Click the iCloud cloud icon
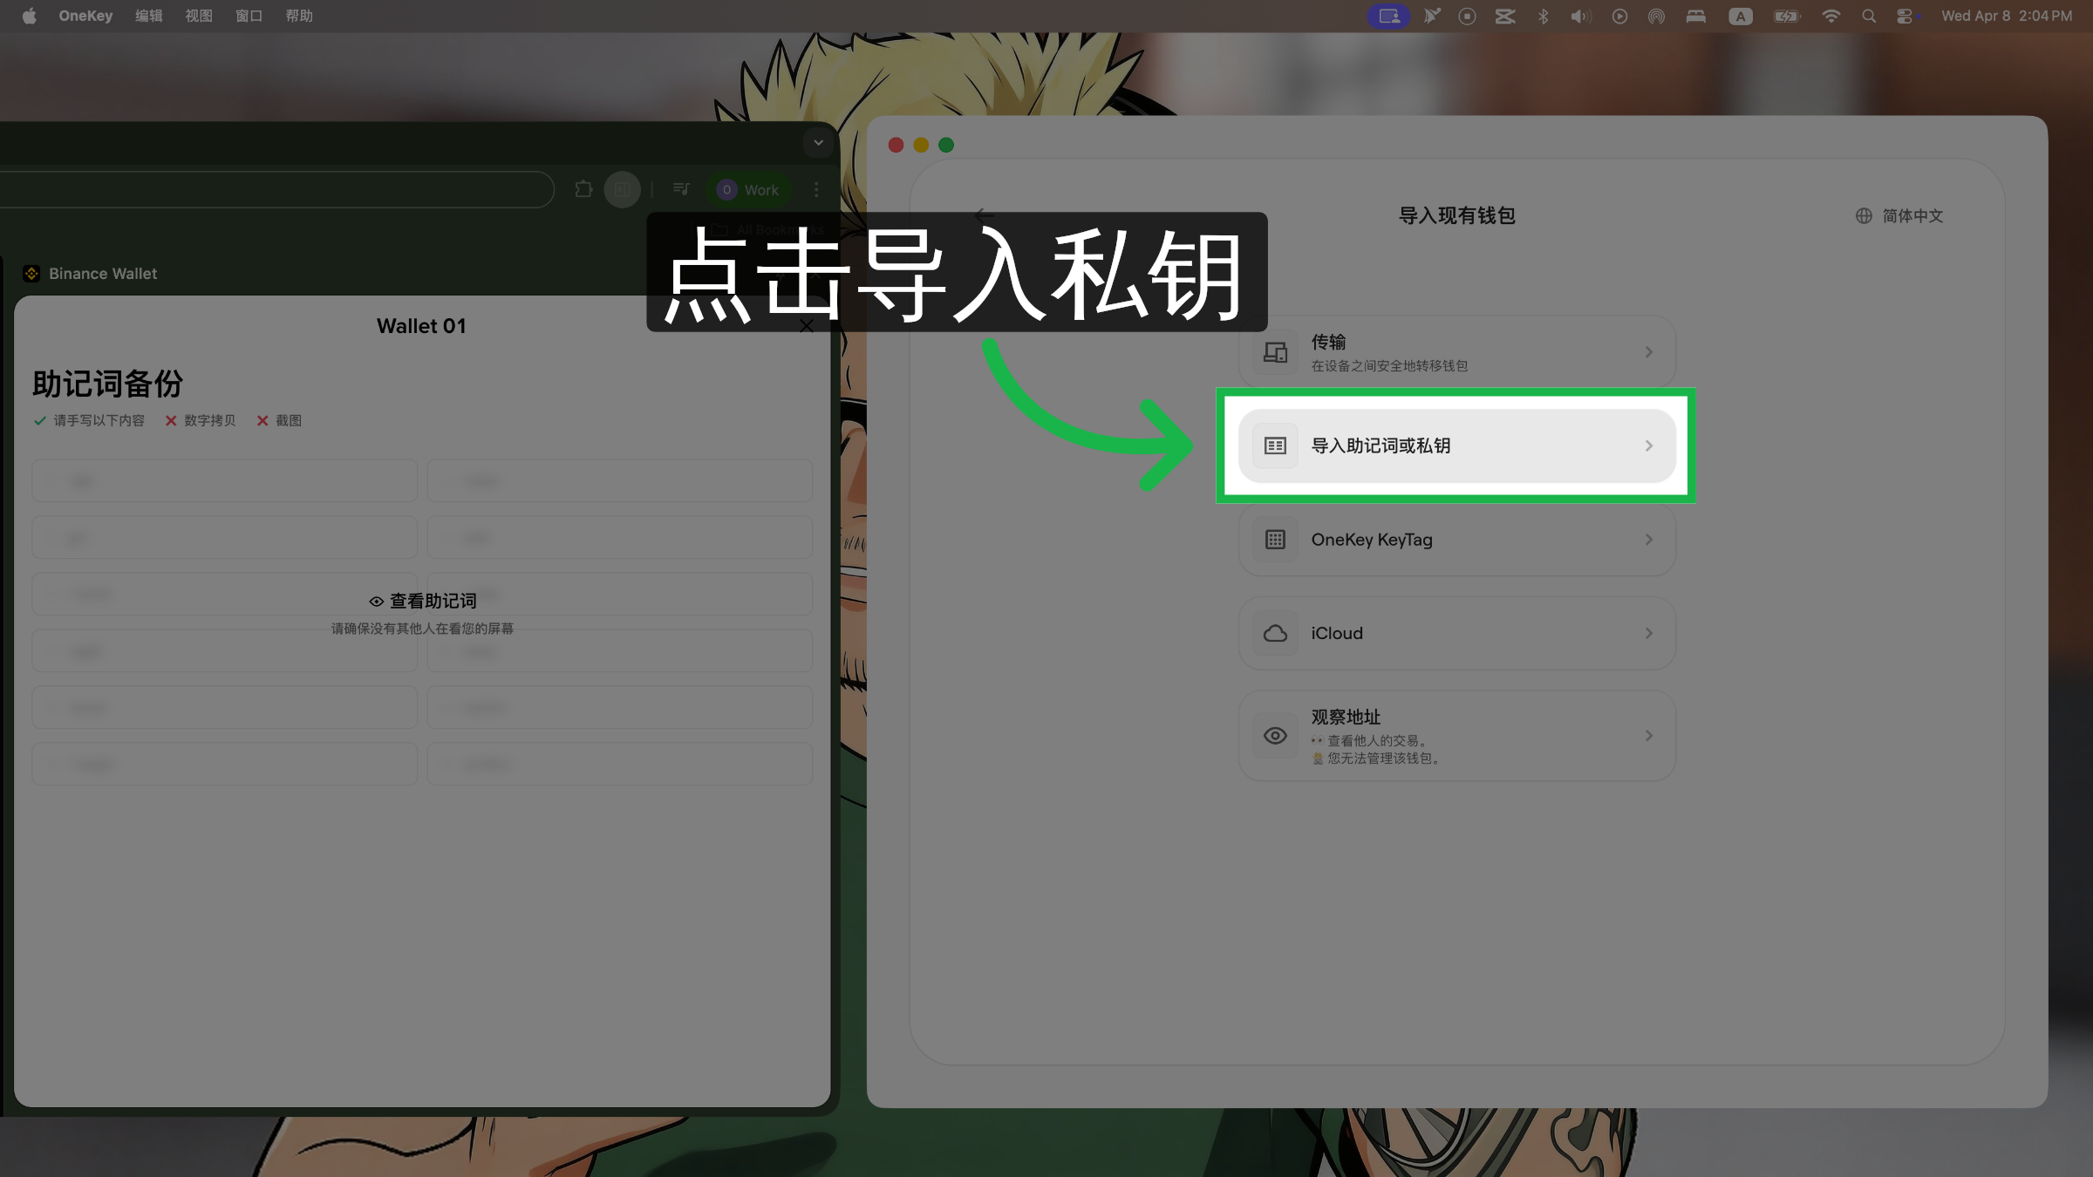The height and width of the screenshot is (1177, 2093). [x=1275, y=633]
